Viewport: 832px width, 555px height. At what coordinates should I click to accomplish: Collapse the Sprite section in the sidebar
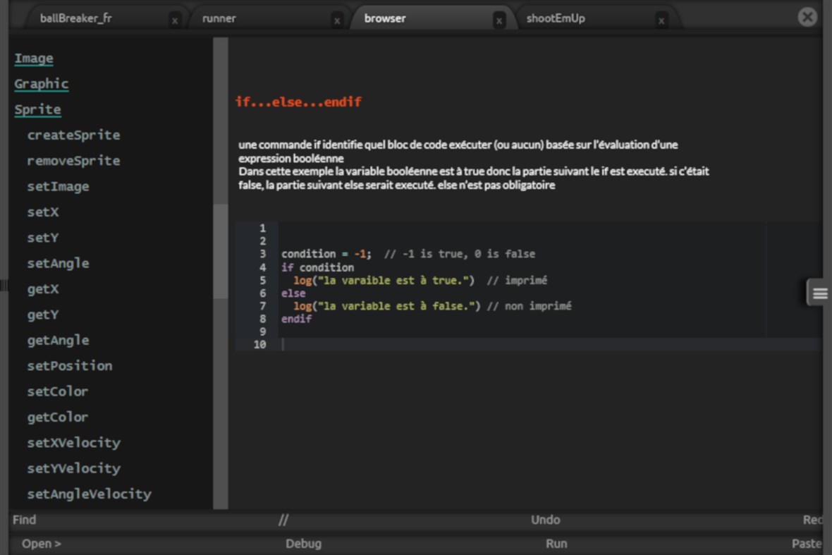click(37, 109)
